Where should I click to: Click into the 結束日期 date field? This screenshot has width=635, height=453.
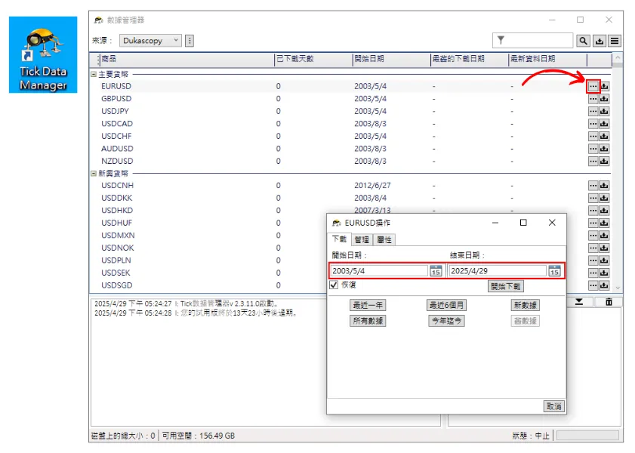[497, 271]
